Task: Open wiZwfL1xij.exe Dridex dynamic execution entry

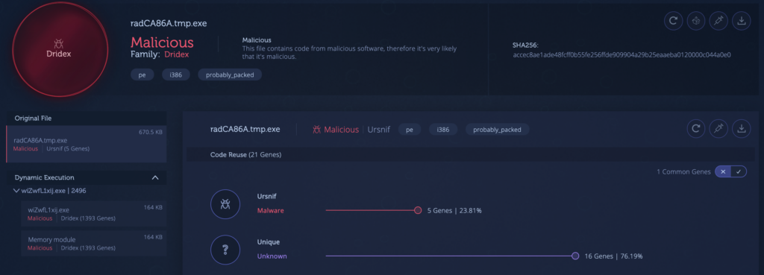Action: pyautogui.click(x=93, y=214)
